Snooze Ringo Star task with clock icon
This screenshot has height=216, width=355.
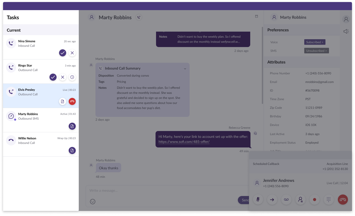click(x=72, y=77)
